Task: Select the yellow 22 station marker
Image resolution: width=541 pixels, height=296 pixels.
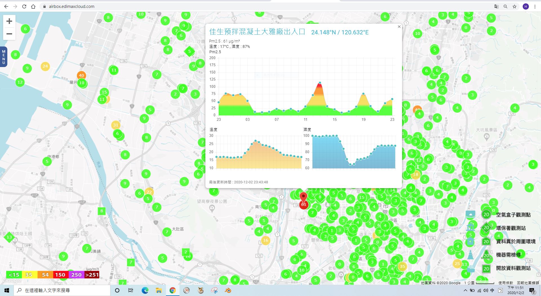Action: pyautogui.click(x=149, y=192)
